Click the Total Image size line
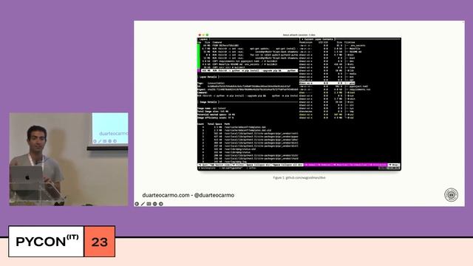The image size is (473, 266). [x=213, y=112]
